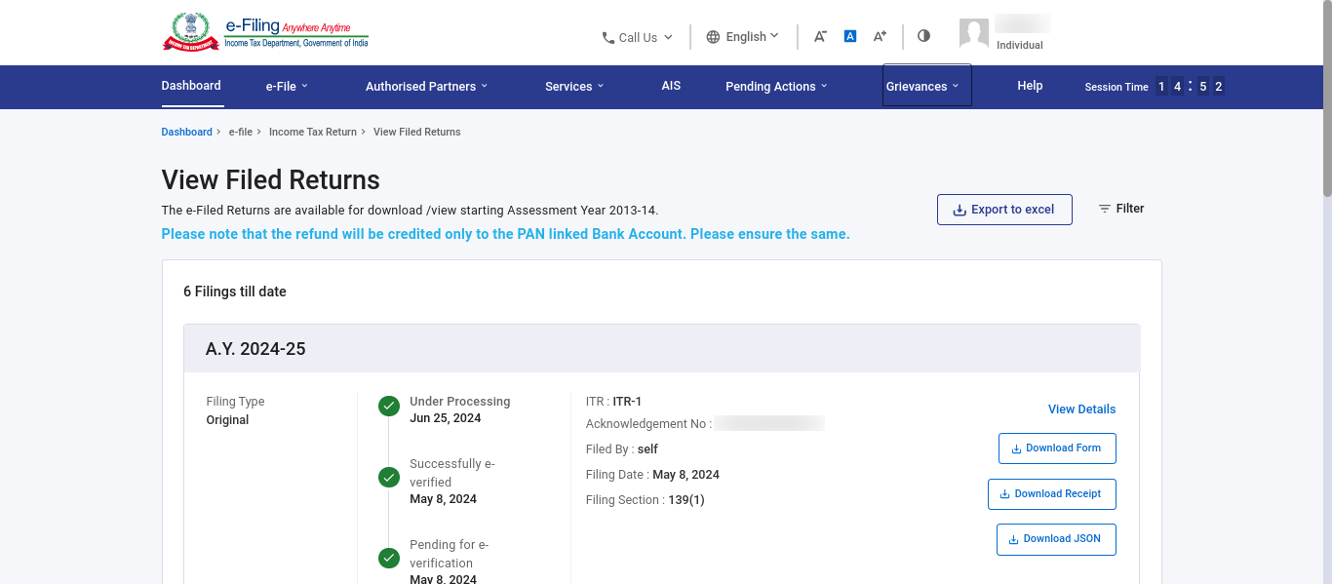Click the 'Individual' label under the avatar
1332x584 pixels.
pos(1020,46)
